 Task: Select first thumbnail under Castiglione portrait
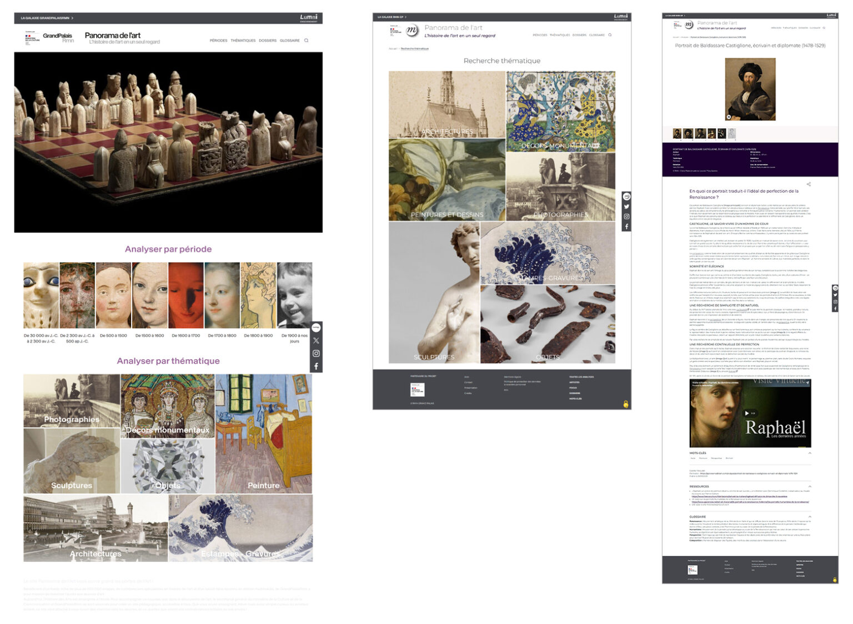click(x=677, y=134)
